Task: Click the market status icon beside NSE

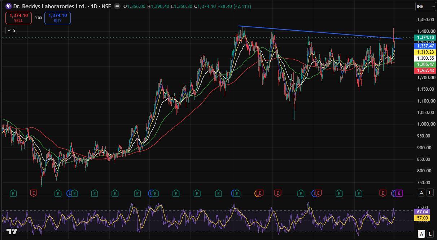Action: (x=117, y=6)
